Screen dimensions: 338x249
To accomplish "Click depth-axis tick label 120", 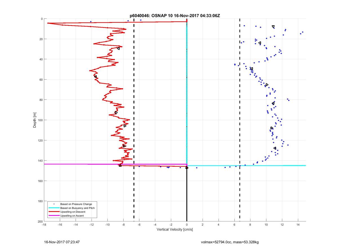I will 40,140.
